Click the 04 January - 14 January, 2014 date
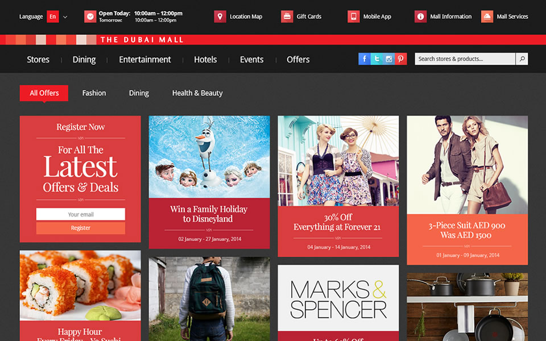The width and height of the screenshot is (546, 341). (338, 247)
